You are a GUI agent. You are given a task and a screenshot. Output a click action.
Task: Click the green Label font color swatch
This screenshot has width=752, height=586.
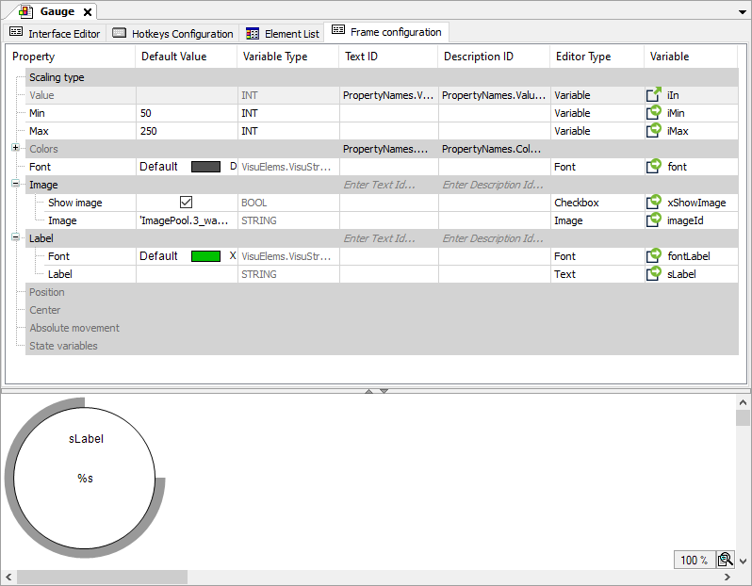pyautogui.click(x=205, y=256)
